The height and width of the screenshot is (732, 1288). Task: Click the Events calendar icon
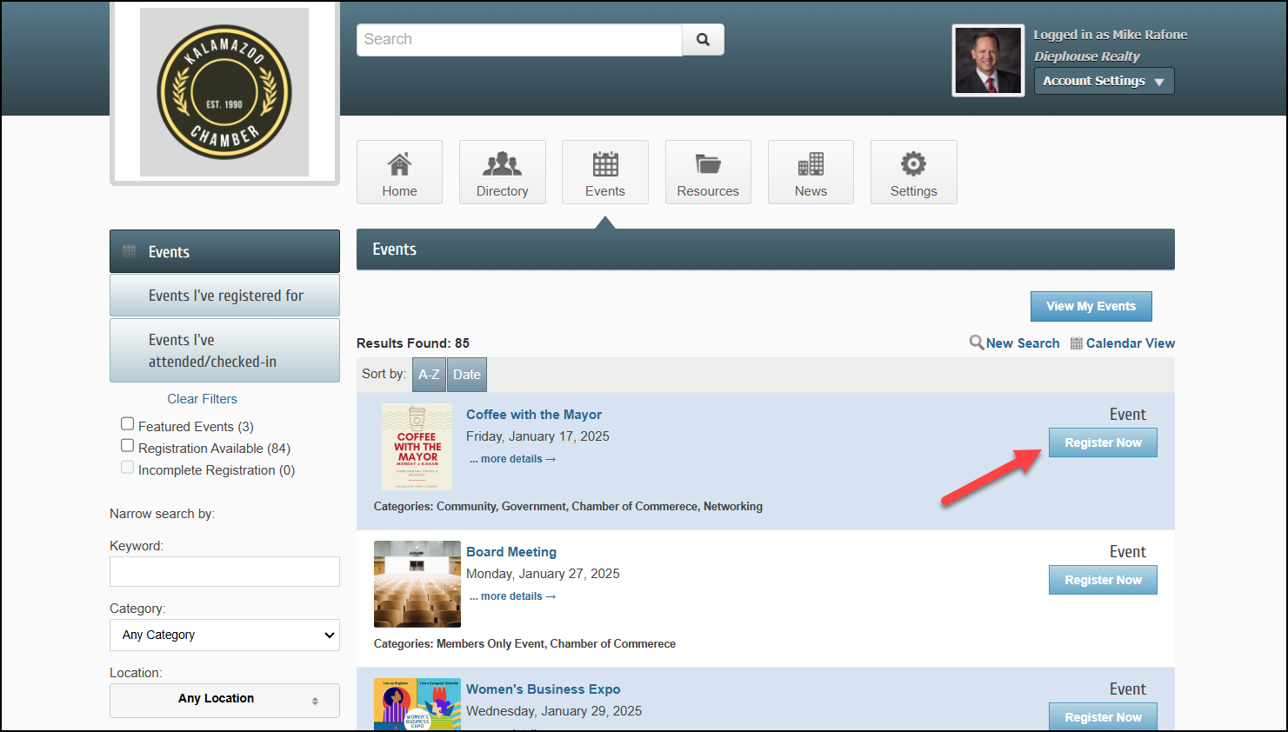604,164
